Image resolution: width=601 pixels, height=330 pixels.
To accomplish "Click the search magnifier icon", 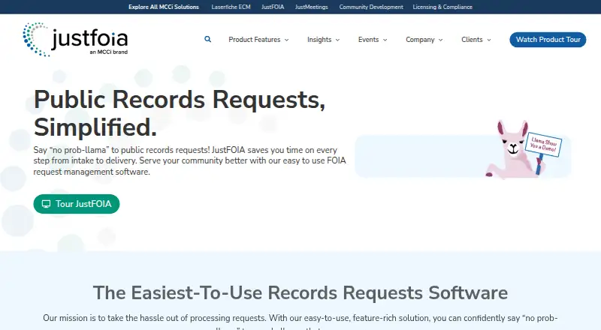I will point(208,39).
